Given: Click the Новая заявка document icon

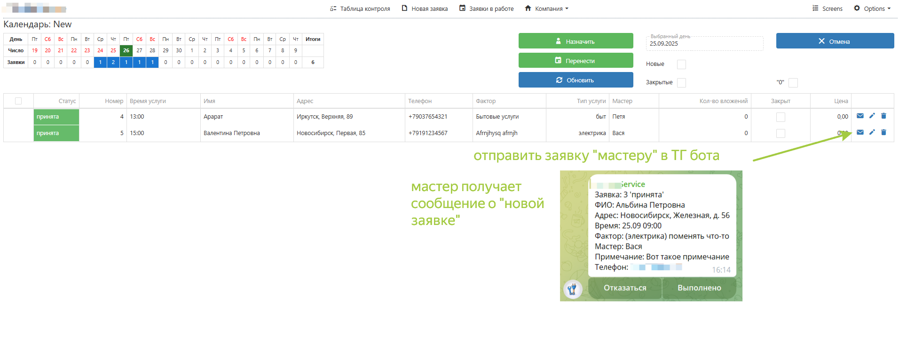Looking at the screenshot, I should [404, 8].
